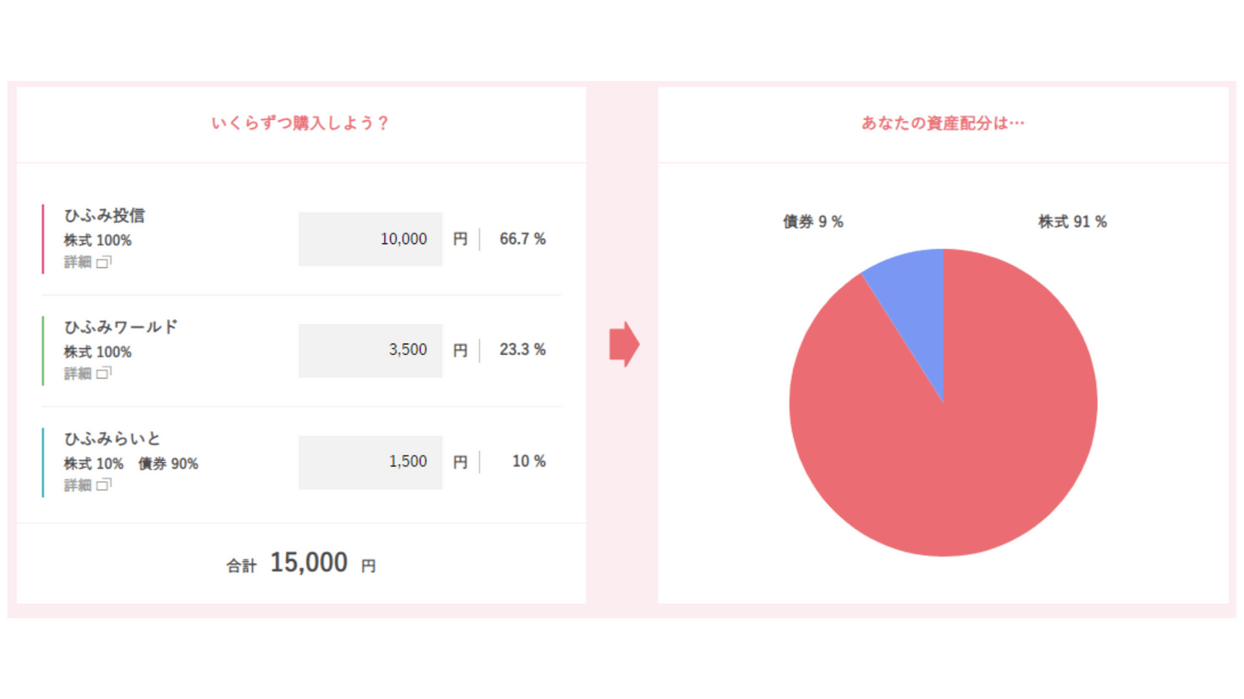1244x699 pixels.
Task: Open the 詳細 text link for ひふみらいと
Action: click(x=78, y=485)
